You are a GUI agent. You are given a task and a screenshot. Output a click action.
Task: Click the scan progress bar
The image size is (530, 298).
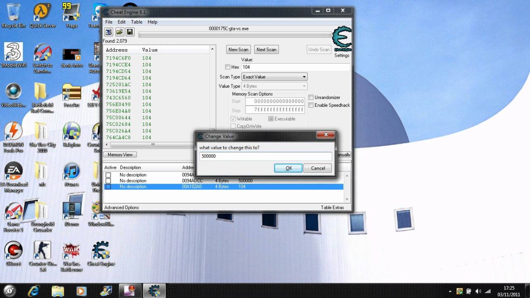pos(235,35)
